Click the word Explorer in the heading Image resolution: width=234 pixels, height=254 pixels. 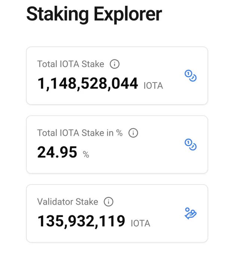(x=128, y=14)
